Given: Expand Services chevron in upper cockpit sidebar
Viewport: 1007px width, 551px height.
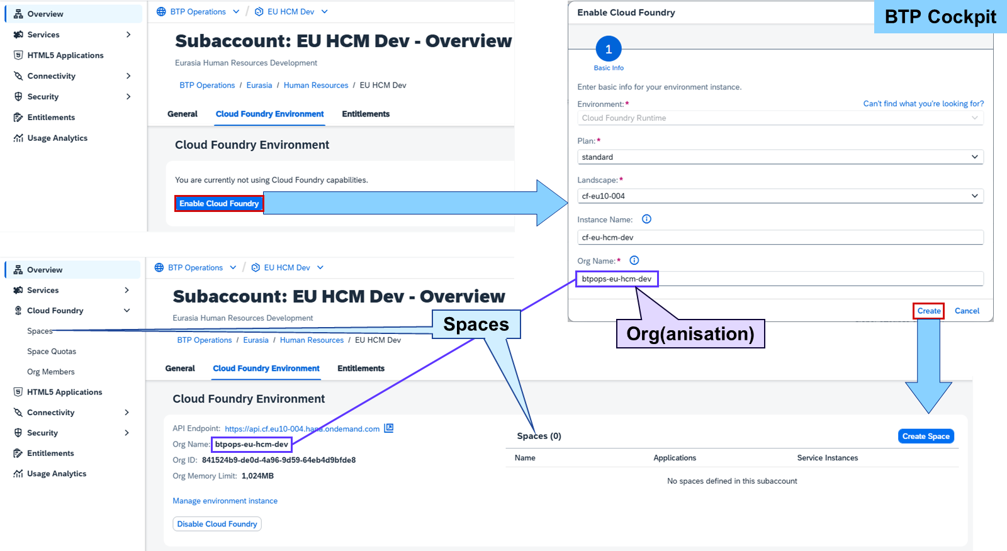Looking at the screenshot, I should (128, 35).
